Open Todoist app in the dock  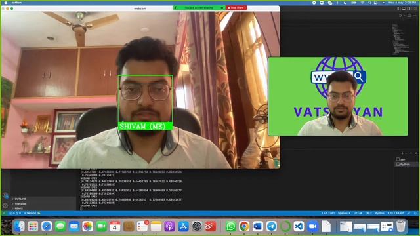(x=211, y=227)
